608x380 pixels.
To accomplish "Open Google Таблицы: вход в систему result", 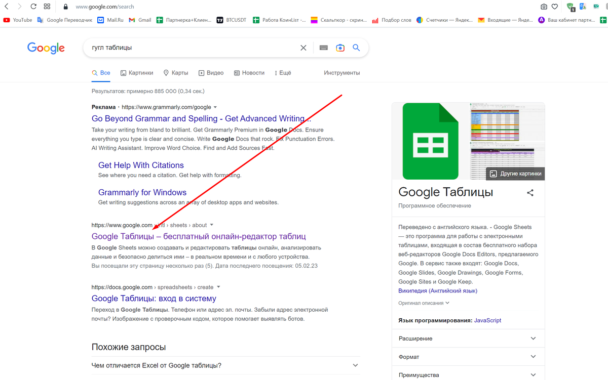I will point(154,299).
